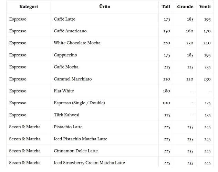Image resolution: width=218 pixels, height=172 pixels.
Task: Click the Venti column header
Action: (205, 7)
